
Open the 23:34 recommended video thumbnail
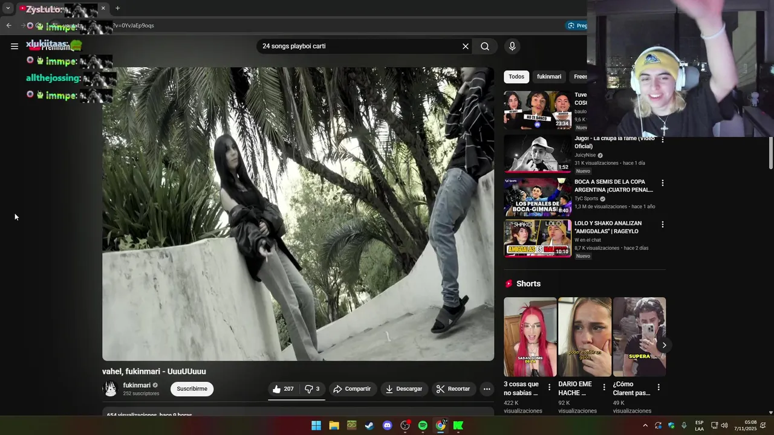tap(538, 110)
